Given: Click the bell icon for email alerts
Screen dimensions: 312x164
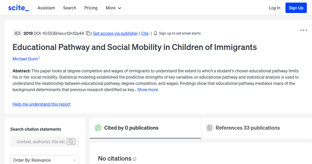Looking at the screenshot, I should click(x=155, y=33).
